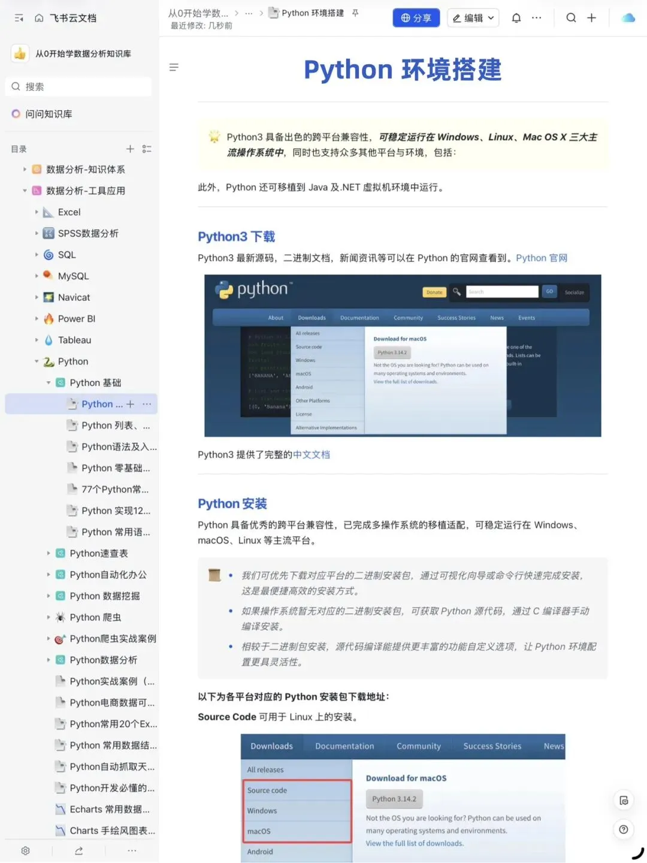This screenshot has width=647, height=863.
Task: Open sidebar settings gear icon
Action: click(x=25, y=850)
